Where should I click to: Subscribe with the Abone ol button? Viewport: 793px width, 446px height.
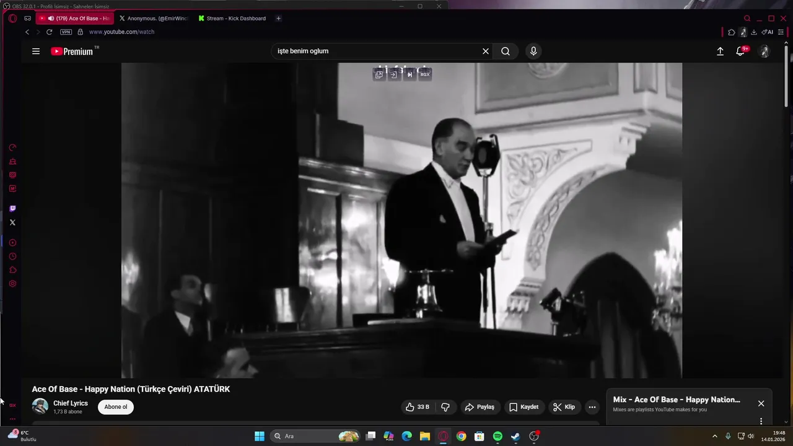click(x=116, y=407)
